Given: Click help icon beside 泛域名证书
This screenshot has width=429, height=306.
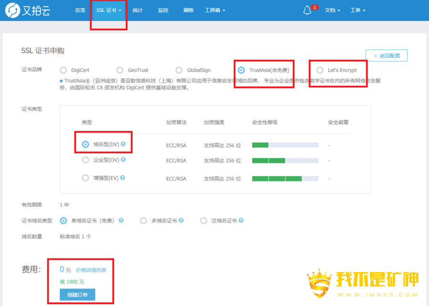Looking at the screenshot, I should point(241,220).
